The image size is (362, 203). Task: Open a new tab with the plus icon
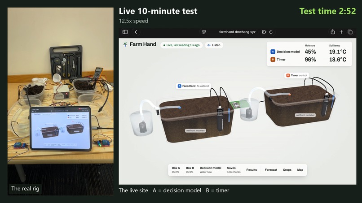(341, 32)
